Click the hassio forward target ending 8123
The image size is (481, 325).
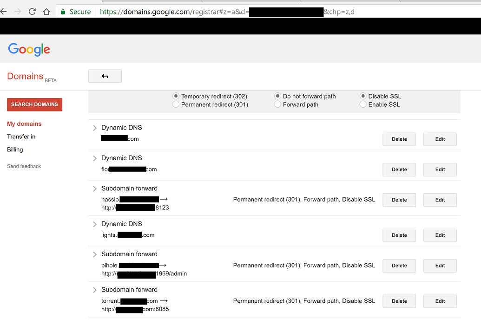point(135,208)
